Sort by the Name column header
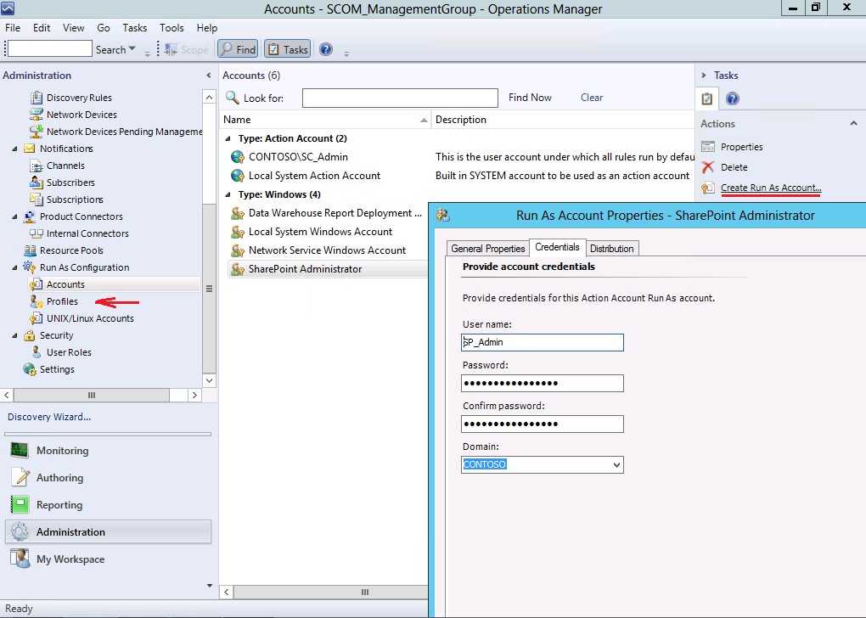Viewport: 866px width, 618px height. point(325,120)
